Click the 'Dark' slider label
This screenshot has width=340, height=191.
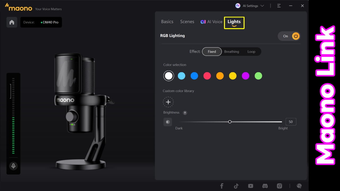click(x=179, y=128)
